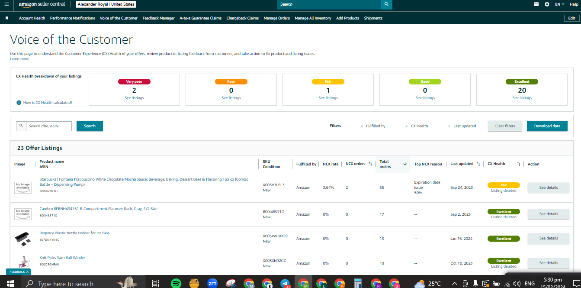Open Zoom from the taskbar
This screenshot has width=581, height=288.
tap(212, 284)
